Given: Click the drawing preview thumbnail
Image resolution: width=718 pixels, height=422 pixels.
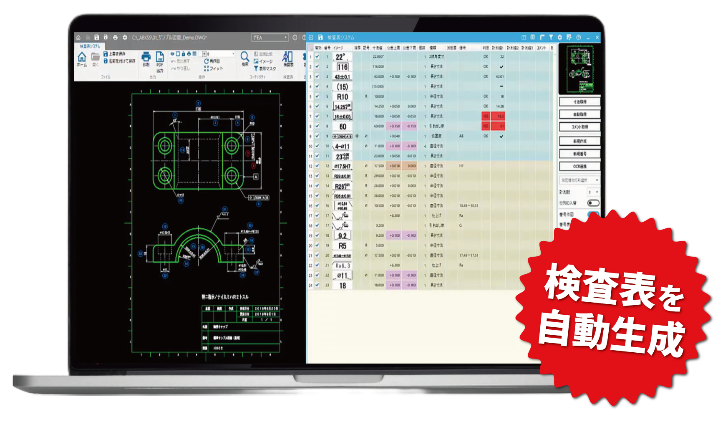Looking at the screenshot, I should click(x=579, y=69).
